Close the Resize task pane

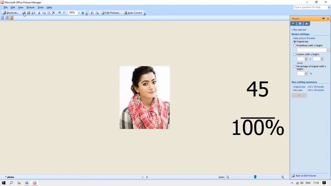(328, 19)
